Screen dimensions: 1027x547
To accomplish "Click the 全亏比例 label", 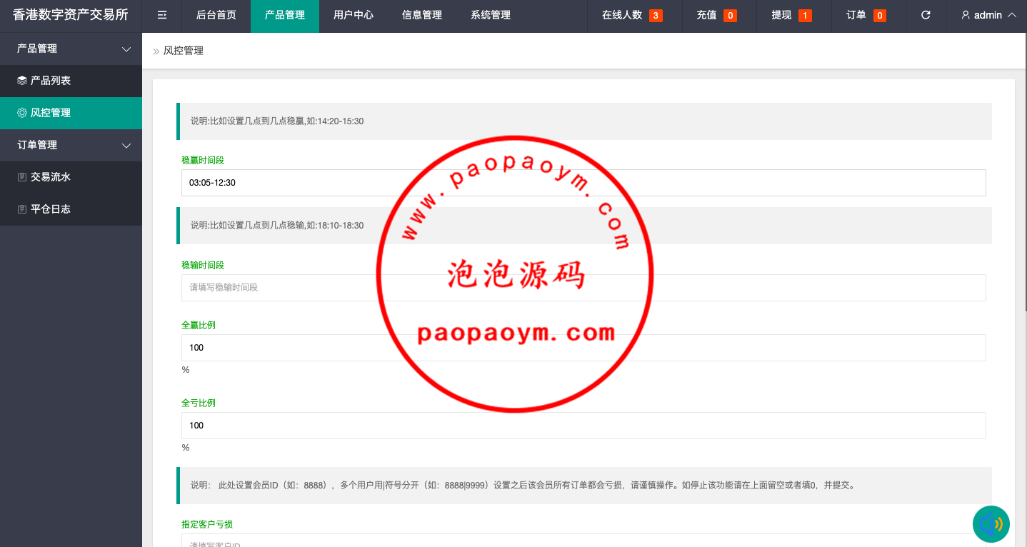I will point(199,403).
